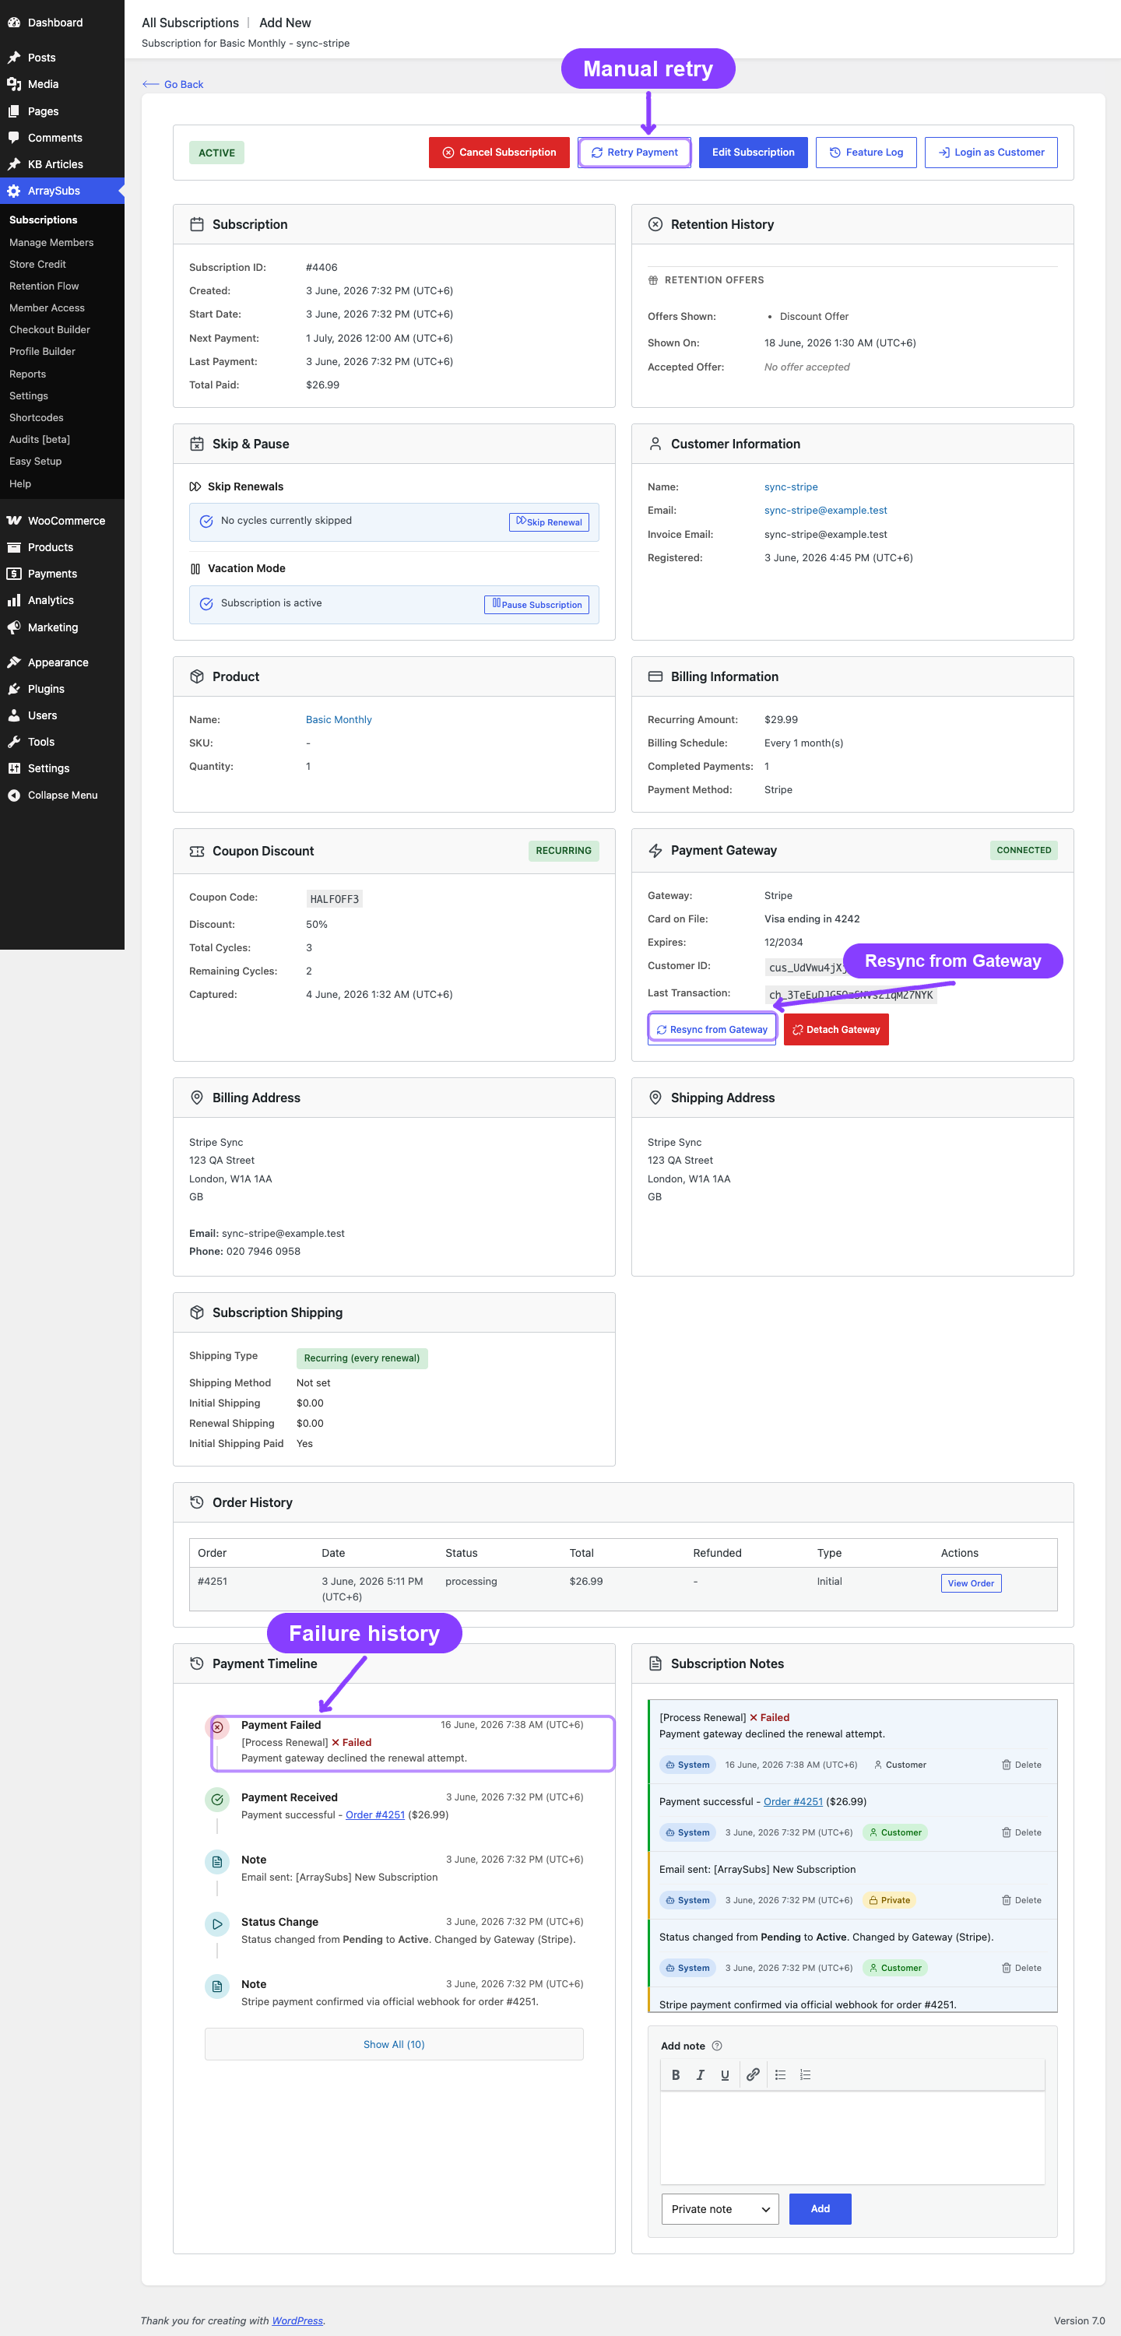Click the Italic icon in note editor
Image resolution: width=1121 pixels, height=2336 pixels.
(x=700, y=2074)
